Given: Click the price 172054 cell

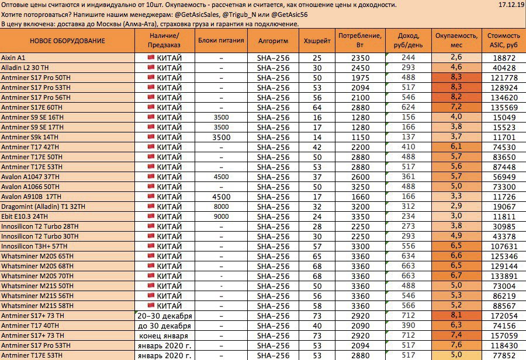Looking at the screenshot, I should (x=504, y=316).
